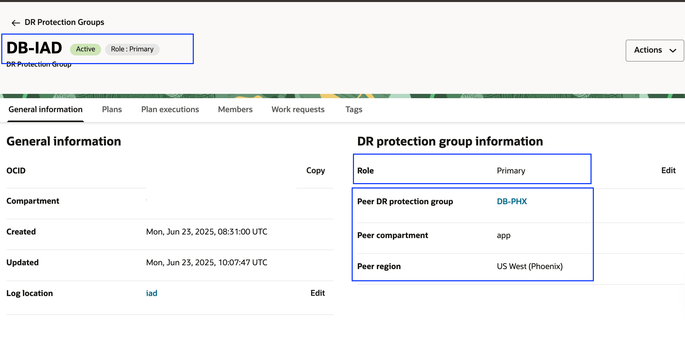Screen dimensions: 685x352
Task: Return to DR Protection Groups list
Action: (x=64, y=22)
